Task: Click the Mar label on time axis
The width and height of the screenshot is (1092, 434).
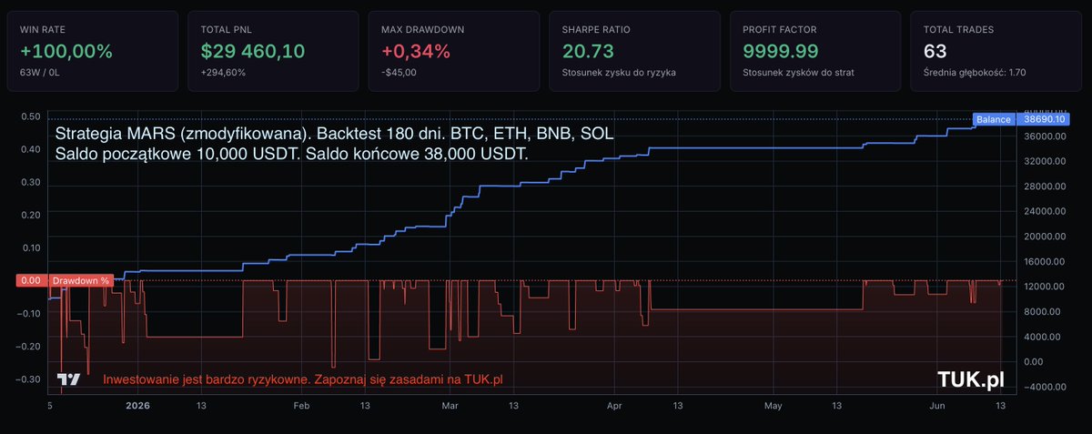Action: [452, 406]
